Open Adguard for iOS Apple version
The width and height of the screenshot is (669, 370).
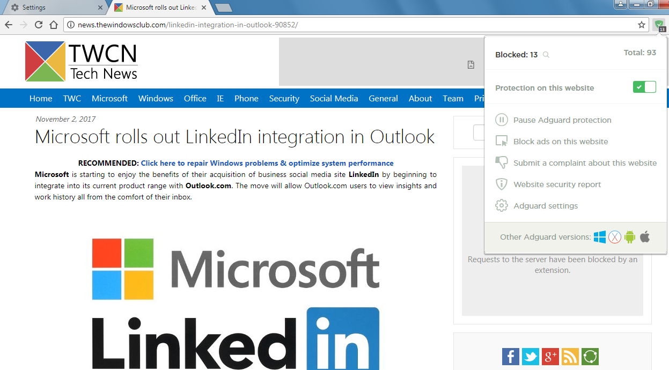(645, 236)
